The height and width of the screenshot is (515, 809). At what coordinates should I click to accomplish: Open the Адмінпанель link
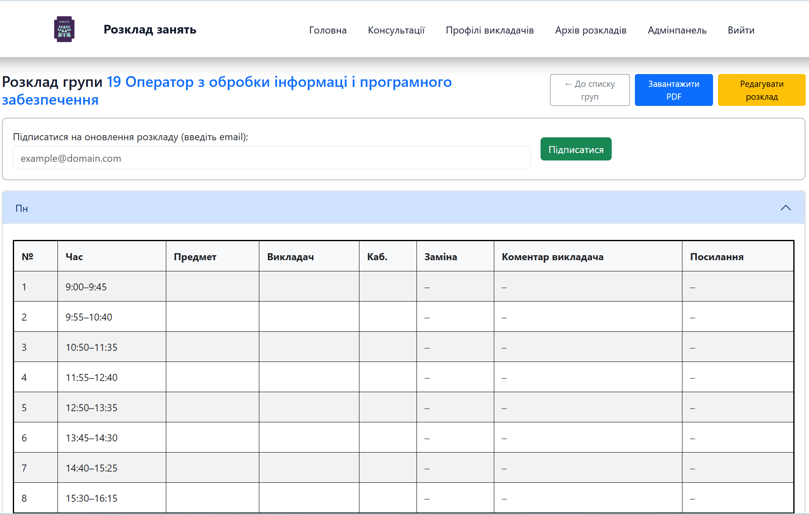(x=677, y=30)
